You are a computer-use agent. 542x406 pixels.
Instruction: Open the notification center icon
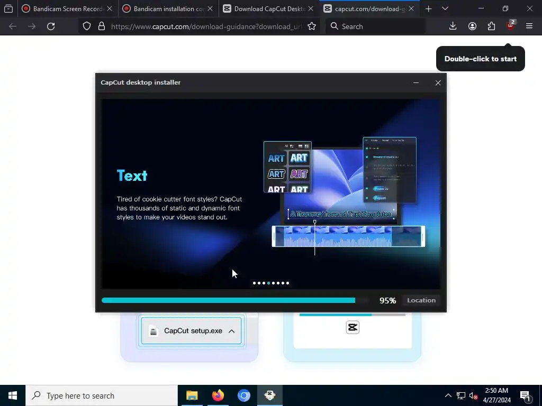pos(525,395)
